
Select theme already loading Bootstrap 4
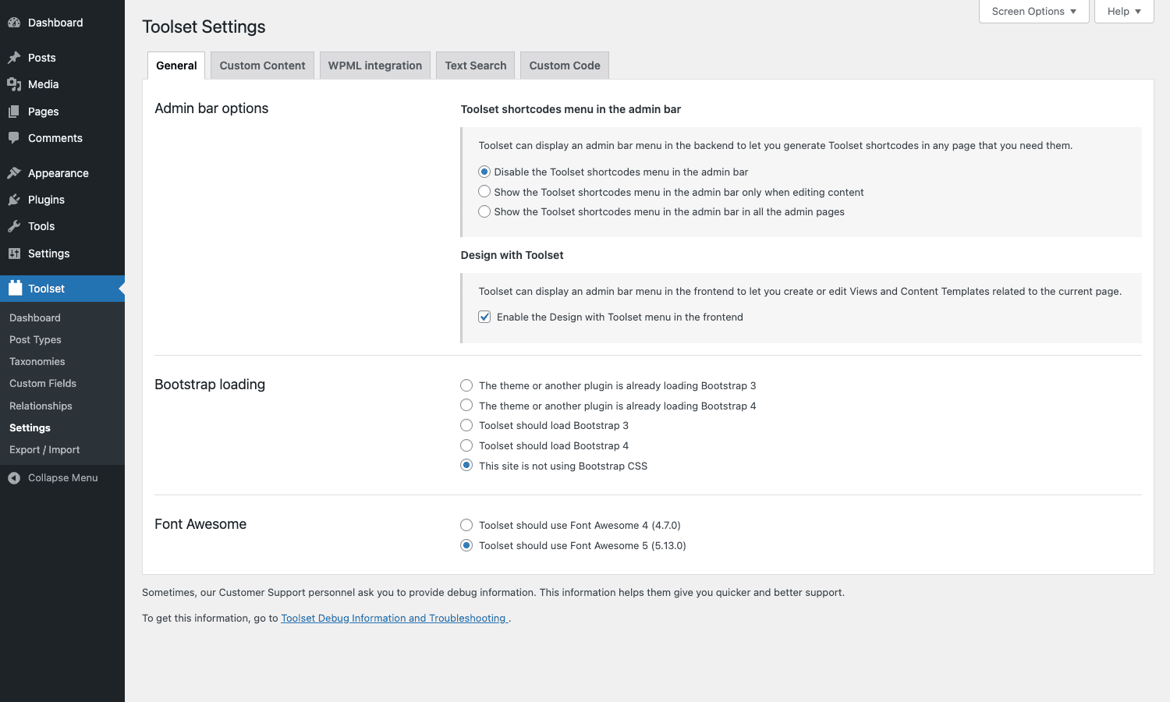[466, 406]
